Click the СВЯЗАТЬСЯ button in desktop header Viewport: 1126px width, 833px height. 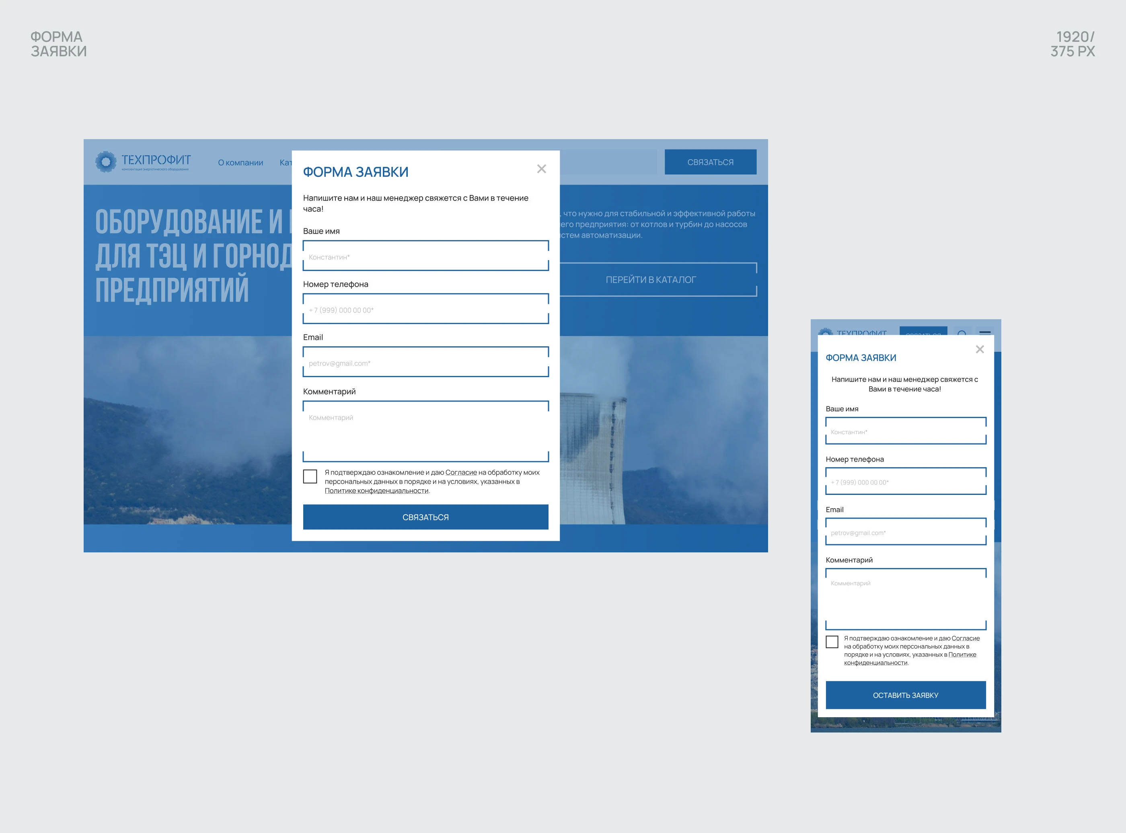coord(710,162)
